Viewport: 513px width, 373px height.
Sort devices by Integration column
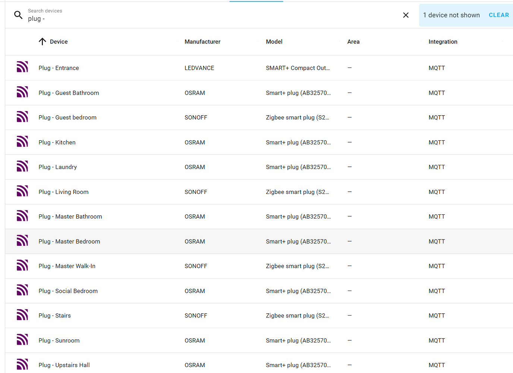click(x=443, y=41)
